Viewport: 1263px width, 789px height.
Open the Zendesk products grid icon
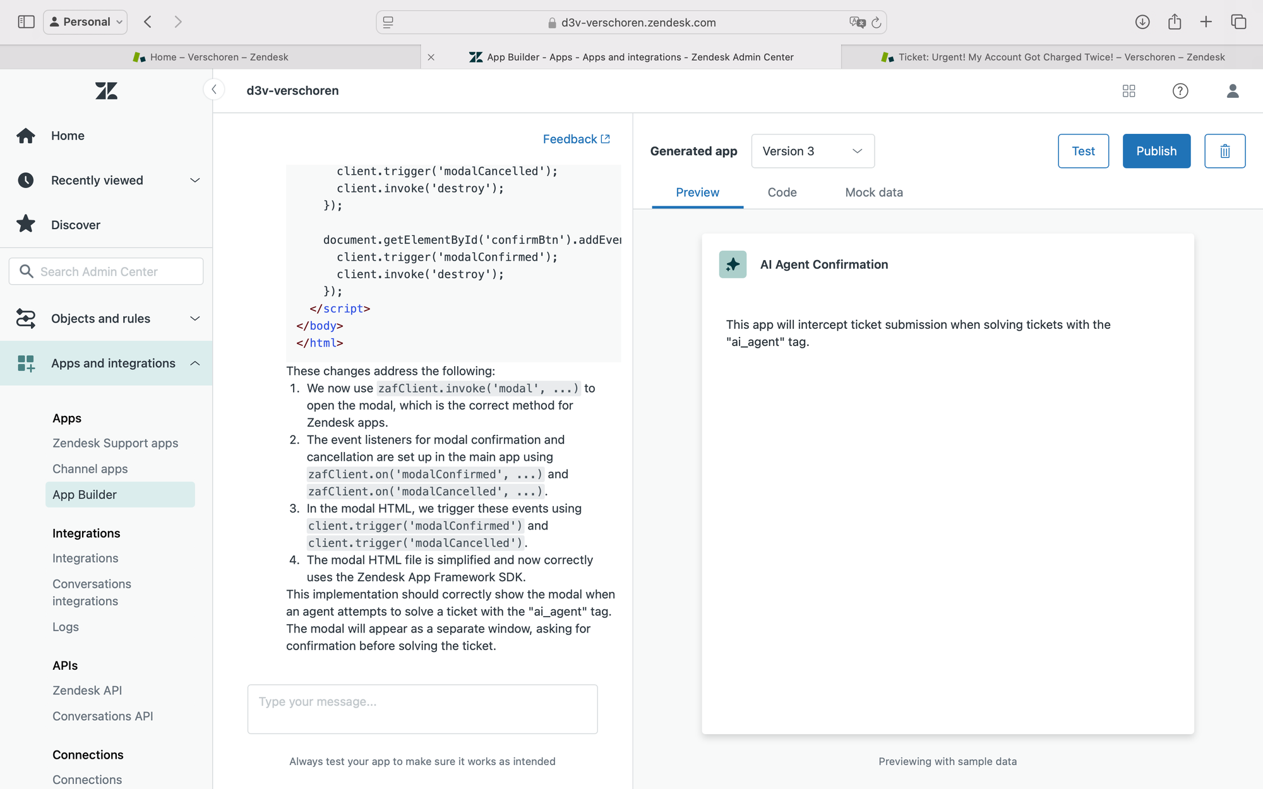coord(1129,91)
